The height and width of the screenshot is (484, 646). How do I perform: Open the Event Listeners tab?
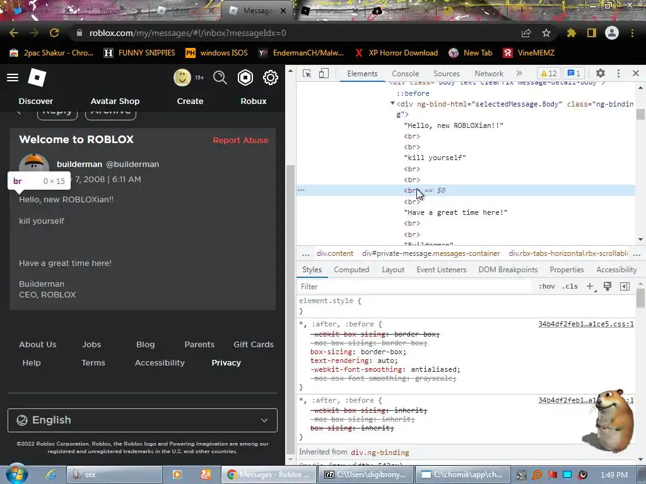441,270
